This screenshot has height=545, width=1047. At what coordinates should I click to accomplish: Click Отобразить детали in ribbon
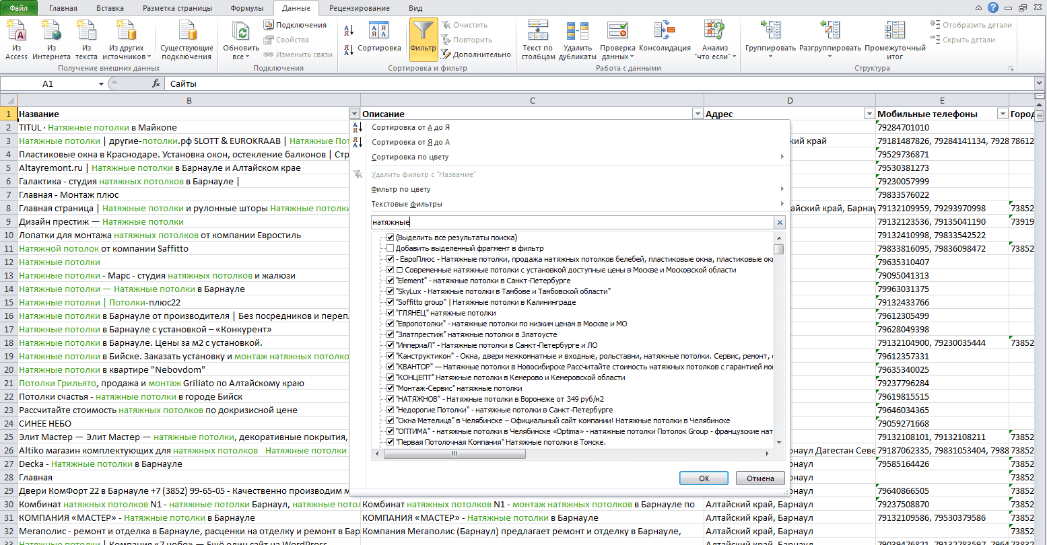[971, 25]
